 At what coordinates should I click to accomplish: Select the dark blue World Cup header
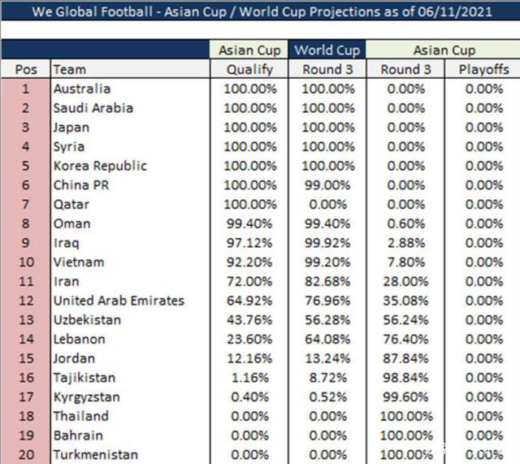coord(327,50)
